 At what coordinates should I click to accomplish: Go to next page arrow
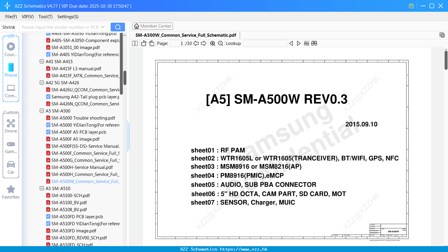point(204,43)
